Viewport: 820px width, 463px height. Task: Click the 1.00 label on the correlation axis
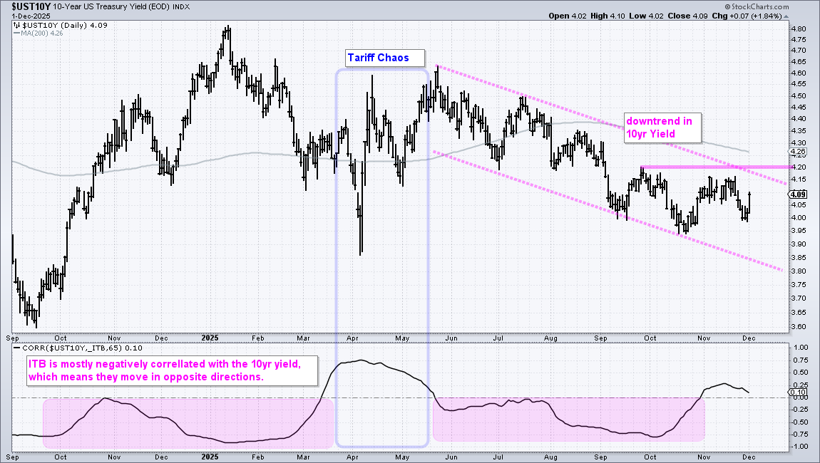801,348
